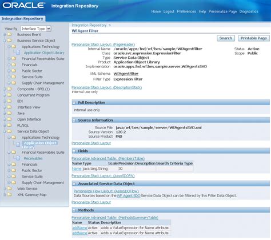
Task: Click the Application Object Library document icon under Business Service Object
Action: tap(18, 53)
